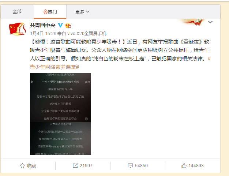
Task: Switch to the 全部 tab
Action: 17,12
